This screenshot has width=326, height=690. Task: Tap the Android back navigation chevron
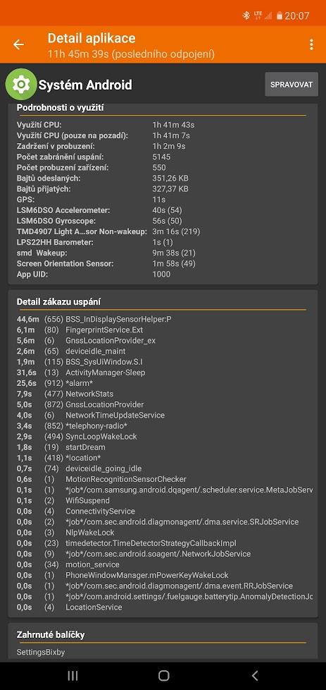[254, 675]
